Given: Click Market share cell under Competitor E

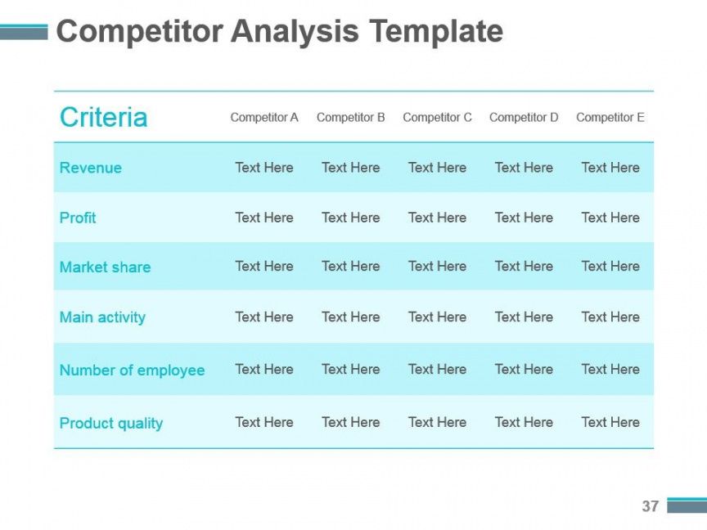Looking at the screenshot, I should (x=610, y=267).
